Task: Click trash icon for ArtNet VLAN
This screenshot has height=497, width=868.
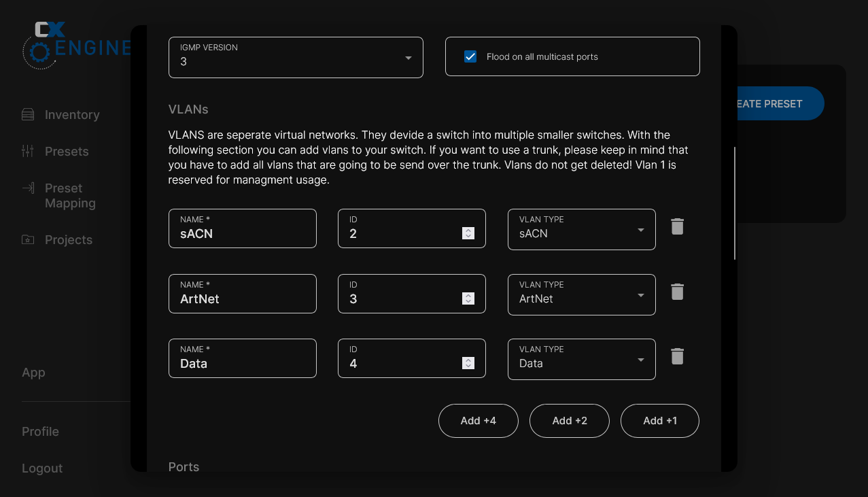Action: (677, 292)
